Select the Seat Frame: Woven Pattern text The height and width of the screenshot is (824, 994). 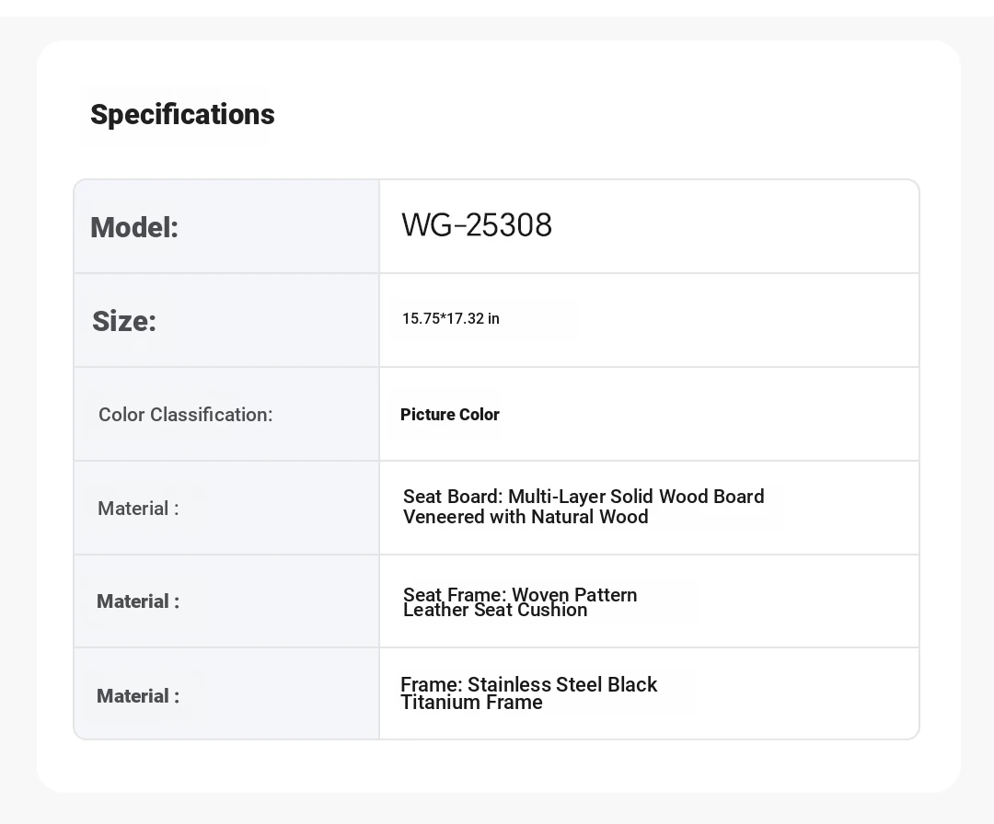[x=520, y=594]
